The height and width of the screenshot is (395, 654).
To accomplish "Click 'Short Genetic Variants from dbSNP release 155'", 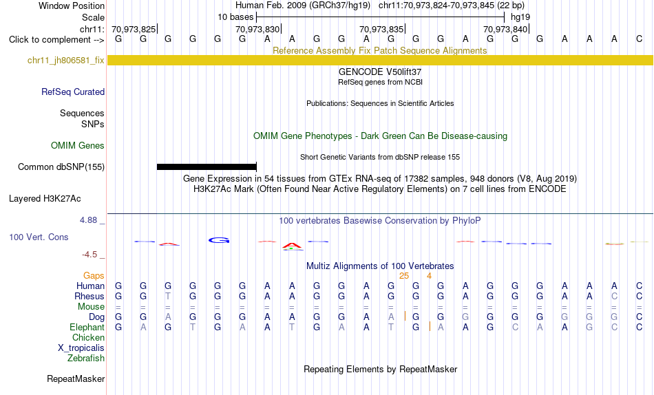I will point(380,158).
